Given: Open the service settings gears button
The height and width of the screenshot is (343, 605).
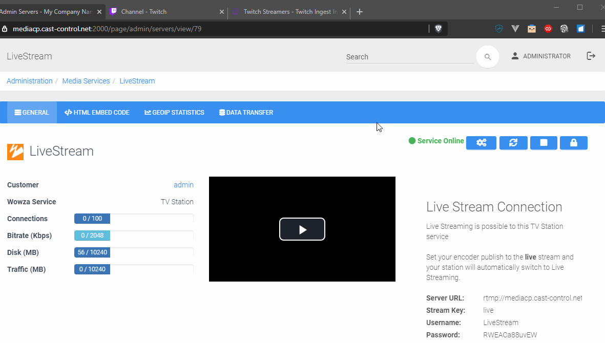Looking at the screenshot, I should point(481,143).
